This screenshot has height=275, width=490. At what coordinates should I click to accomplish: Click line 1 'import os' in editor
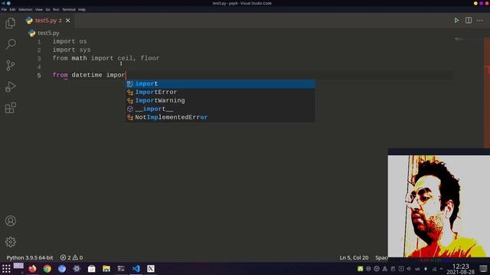(x=70, y=41)
